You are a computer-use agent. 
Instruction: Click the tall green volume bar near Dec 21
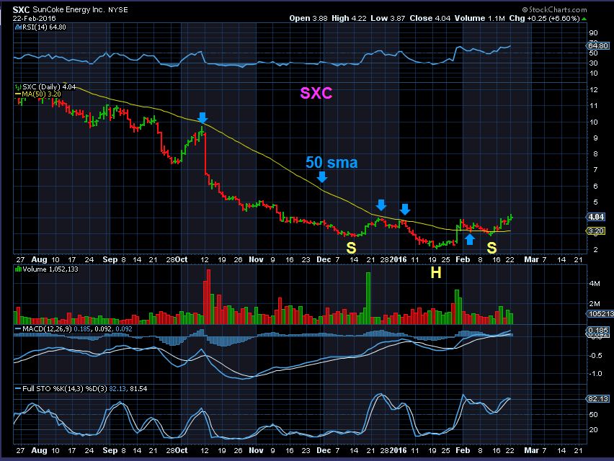[368, 298]
